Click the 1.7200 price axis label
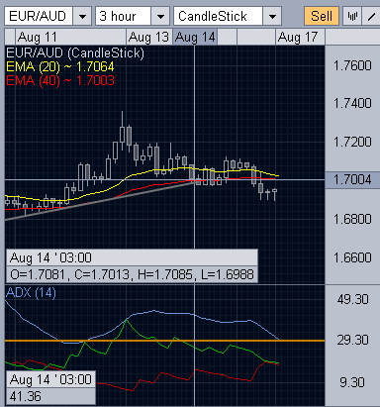The width and height of the screenshot is (380, 407). click(x=352, y=142)
